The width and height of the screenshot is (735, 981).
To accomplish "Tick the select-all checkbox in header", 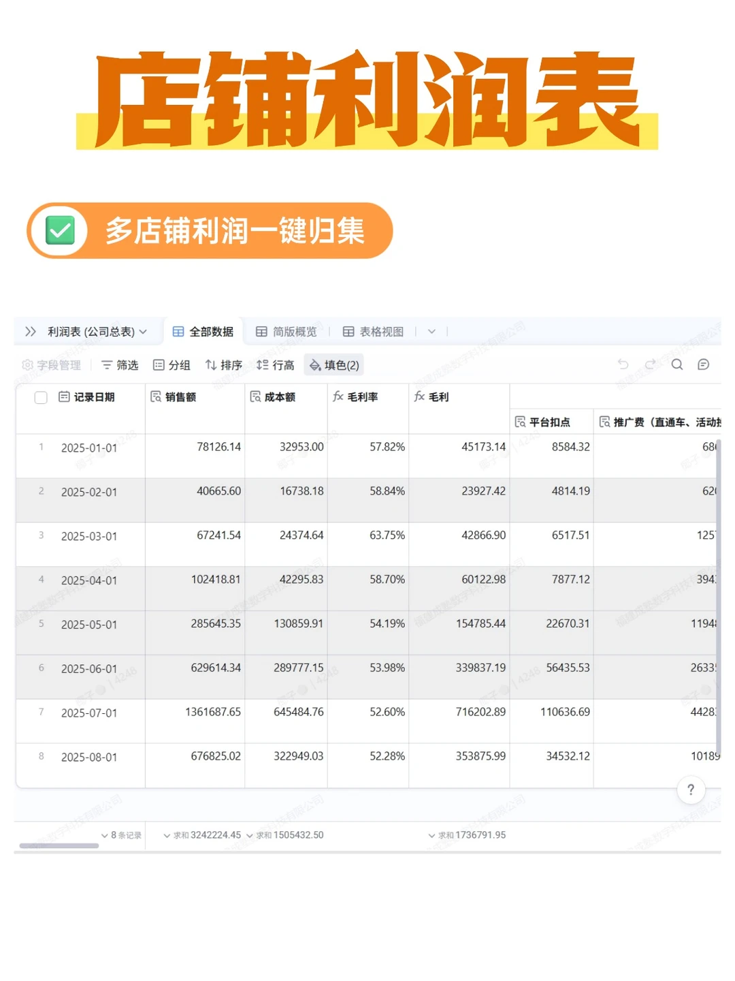I will pyautogui.click(x=41, y=398).
